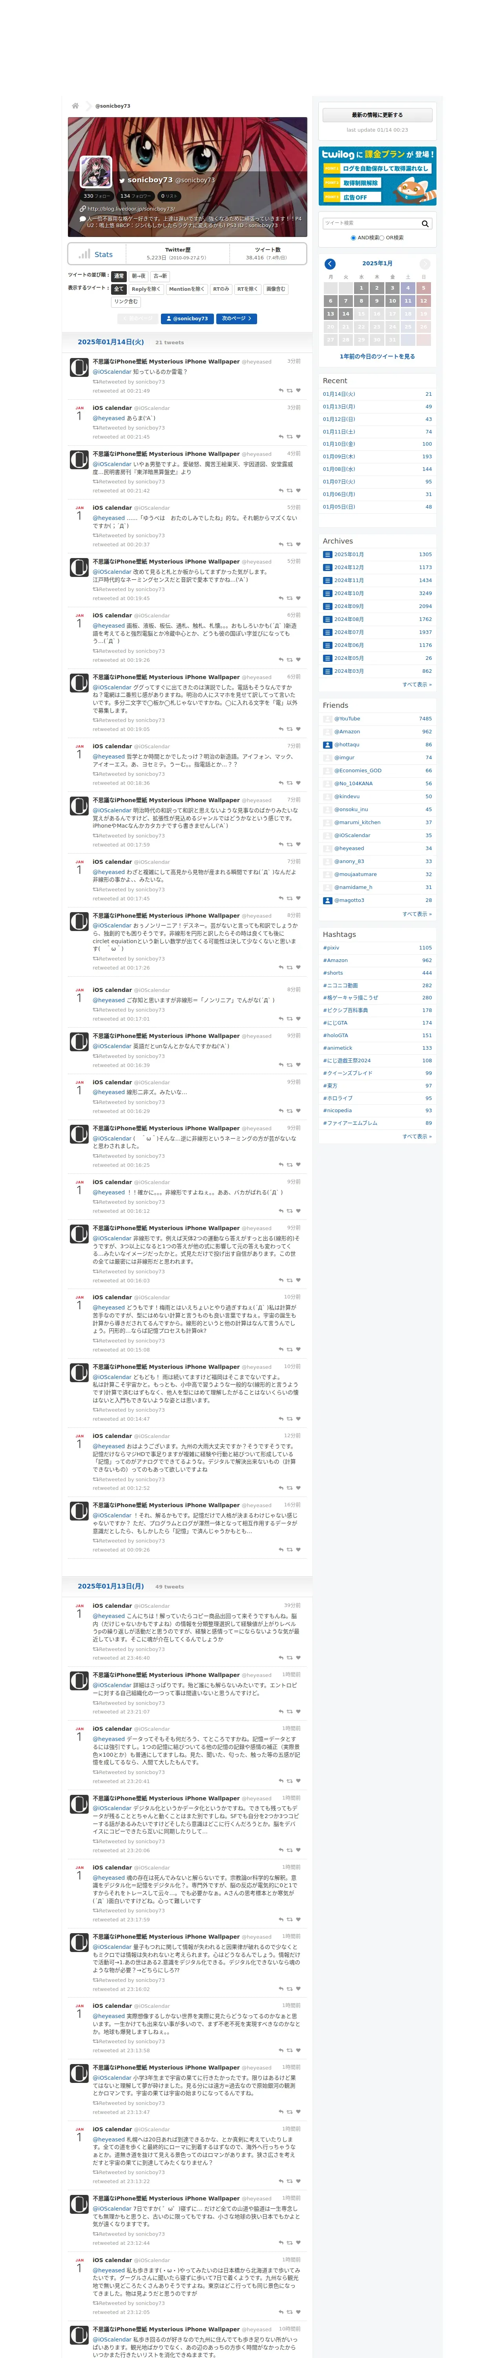Screen dimensions: 504x2358
Task: Open 2025年01月13日(月) date heading
Action: coord(111,1586)
